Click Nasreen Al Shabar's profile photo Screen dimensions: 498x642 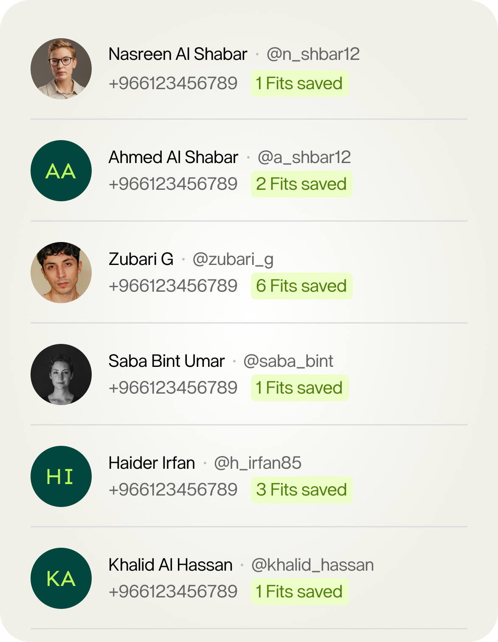(61, 69)
